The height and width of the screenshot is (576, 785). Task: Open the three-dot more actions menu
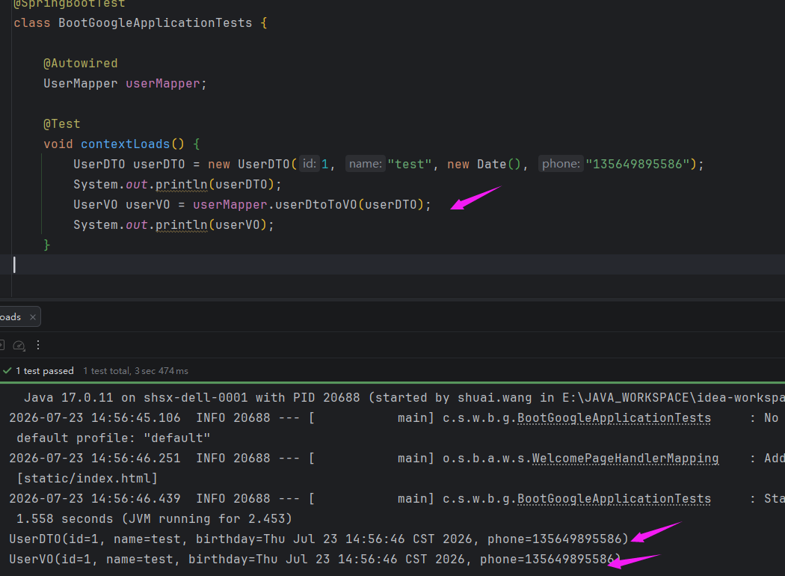tap(38, 345)
